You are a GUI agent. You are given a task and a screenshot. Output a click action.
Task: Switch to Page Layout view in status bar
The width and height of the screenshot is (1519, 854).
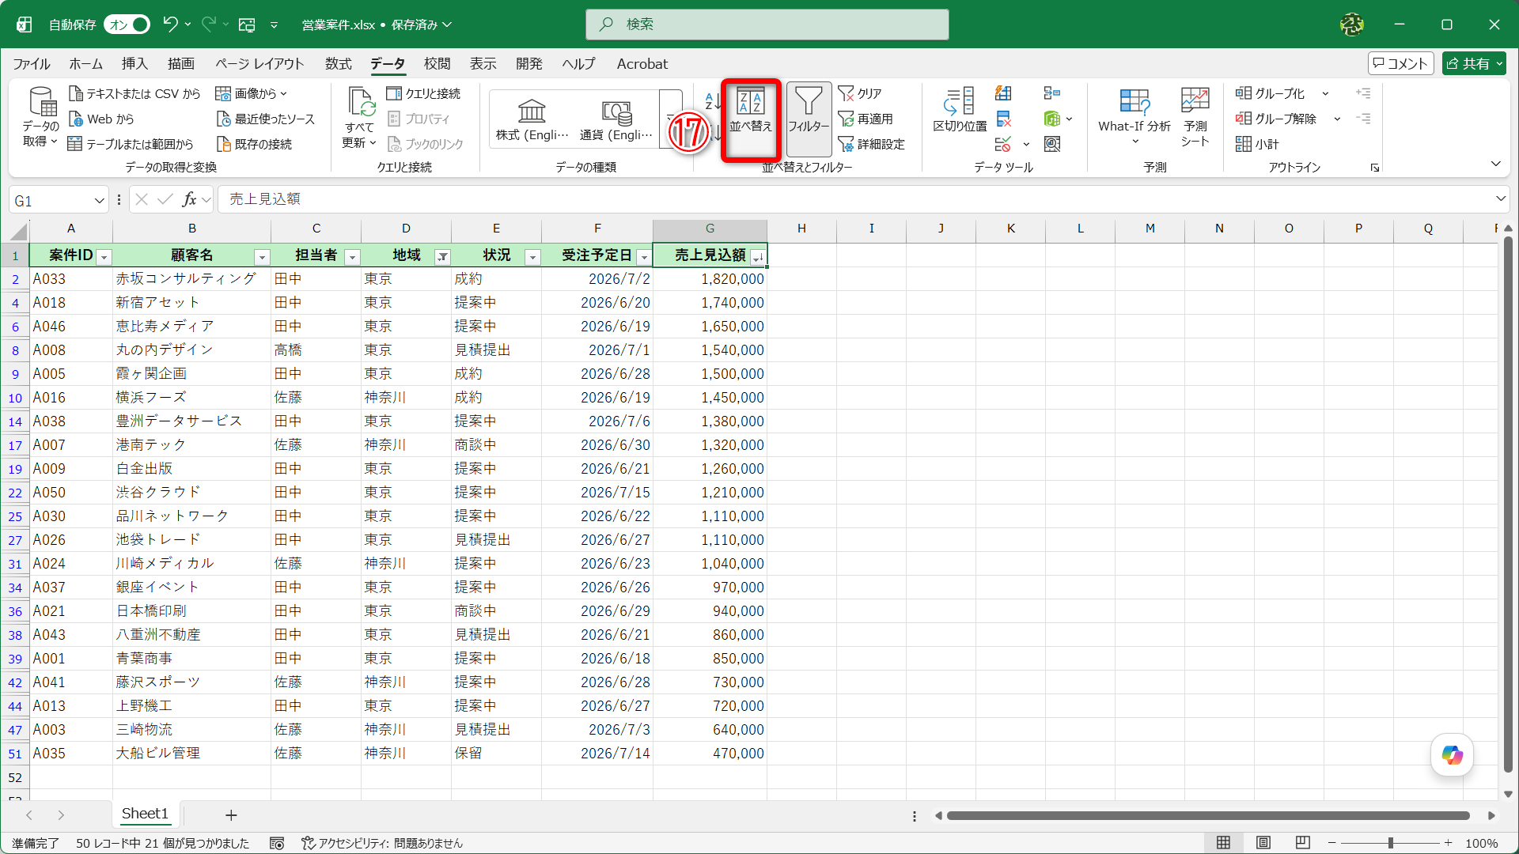pos(1263,843)
